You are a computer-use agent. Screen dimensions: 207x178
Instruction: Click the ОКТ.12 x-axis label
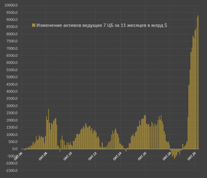pyautogui.click(x=92, y=156)
